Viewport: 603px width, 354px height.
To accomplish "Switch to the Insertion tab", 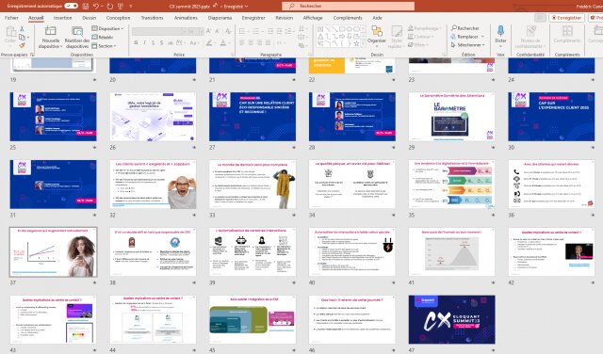I will point(63,18).
